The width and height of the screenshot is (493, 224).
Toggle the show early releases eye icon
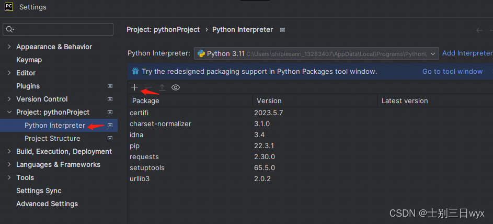point(176,87)
